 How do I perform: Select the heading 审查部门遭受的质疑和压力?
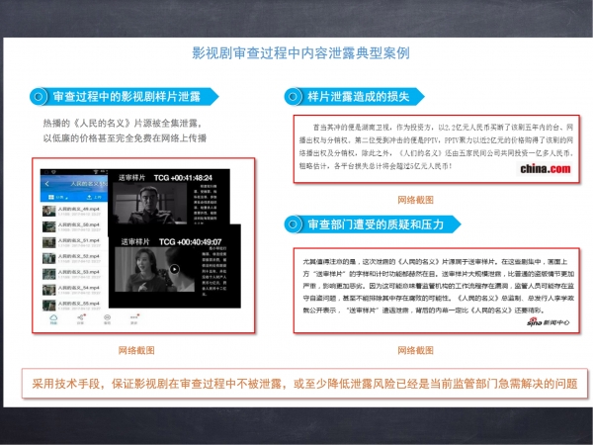pyautogui.click(x=376, y=224)
